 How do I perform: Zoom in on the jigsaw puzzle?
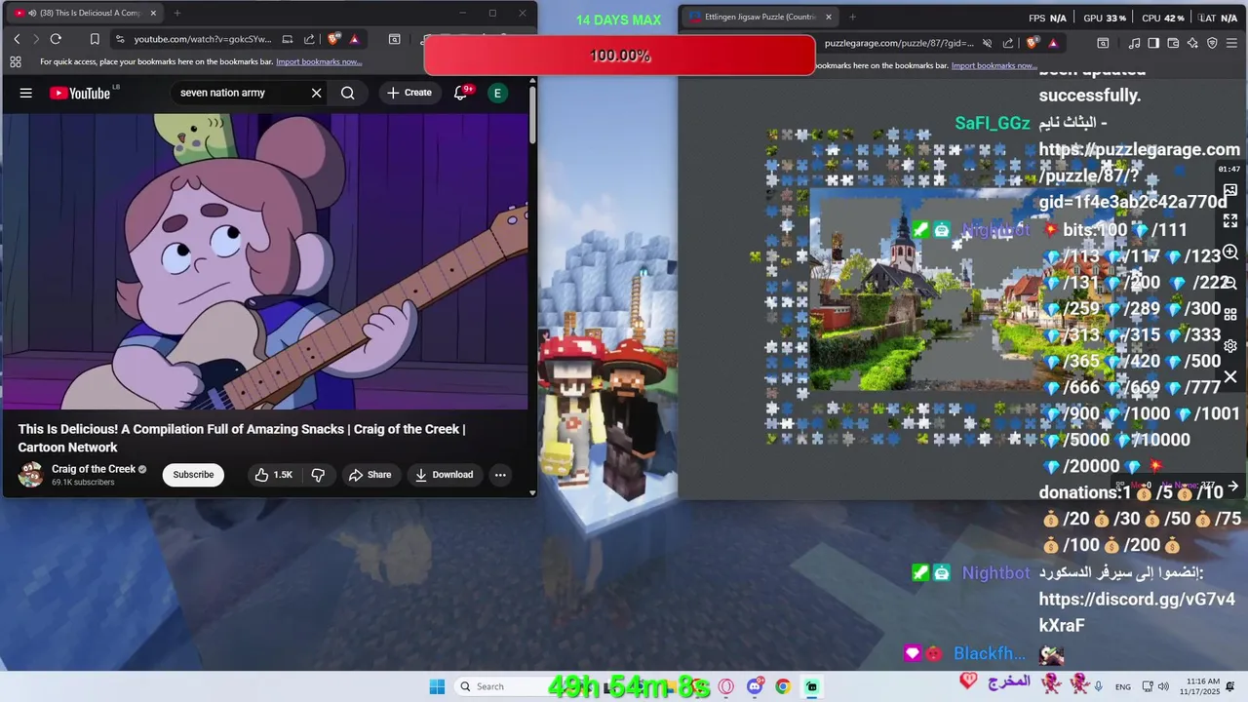pos(1230,253)
